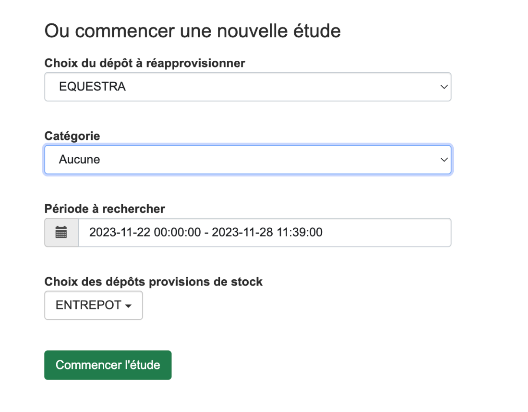Click the Choix des dépôts provisions de stock label
528x412 pixels.
pos(153,282)
